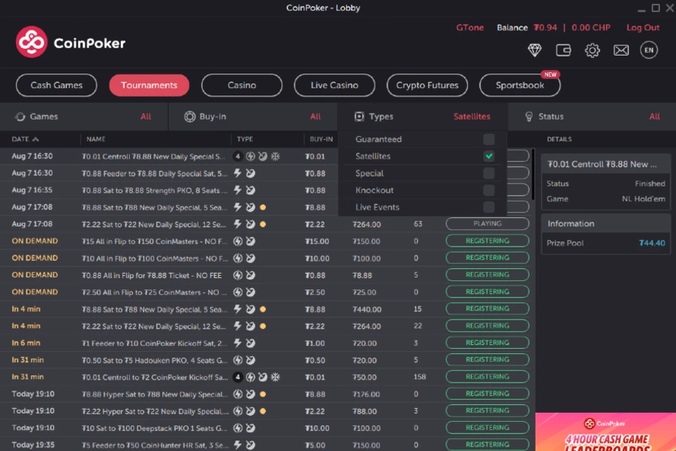Screen dimensions: 676x451
Task: Open the messages envelope icon
Action: tap(620, 50)
